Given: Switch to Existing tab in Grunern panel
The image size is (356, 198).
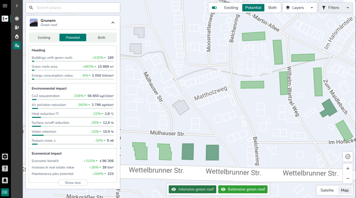Looking at the screenshot, I should point(44,38).
